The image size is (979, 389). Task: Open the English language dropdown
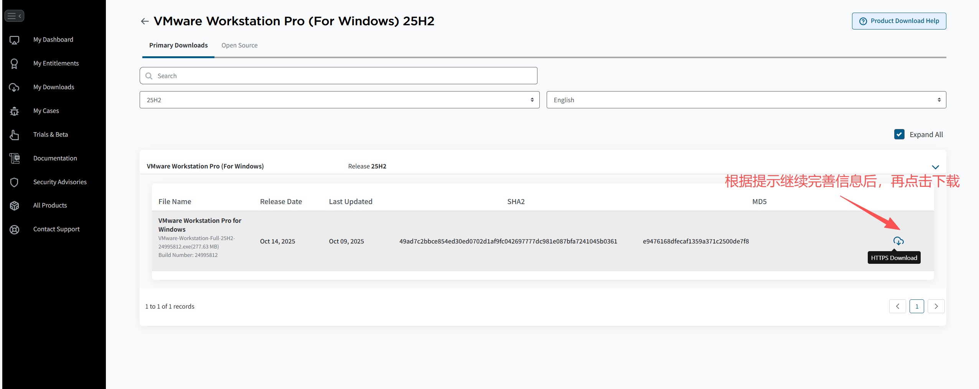click(x=746, y=100)
